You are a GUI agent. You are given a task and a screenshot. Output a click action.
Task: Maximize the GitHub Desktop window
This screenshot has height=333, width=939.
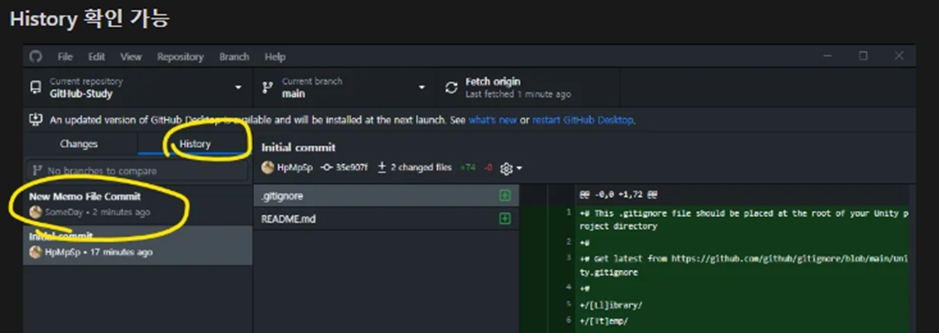pyautogui.click(x=863, y=56)
